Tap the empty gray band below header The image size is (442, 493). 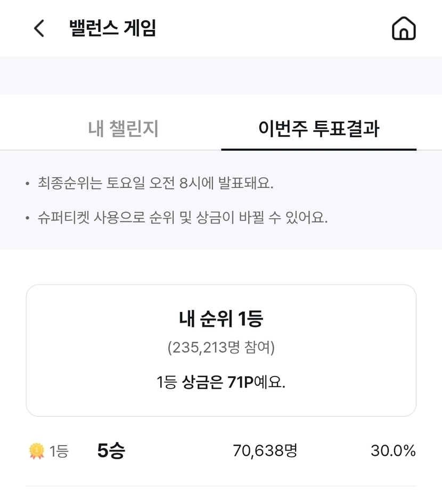[221, 75]
